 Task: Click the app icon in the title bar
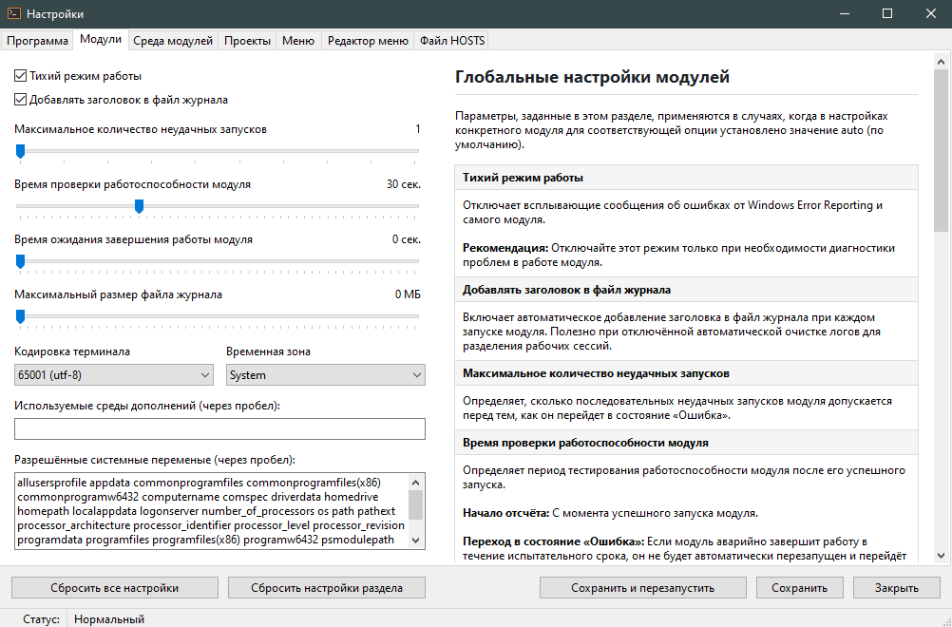tap(13, 14)
